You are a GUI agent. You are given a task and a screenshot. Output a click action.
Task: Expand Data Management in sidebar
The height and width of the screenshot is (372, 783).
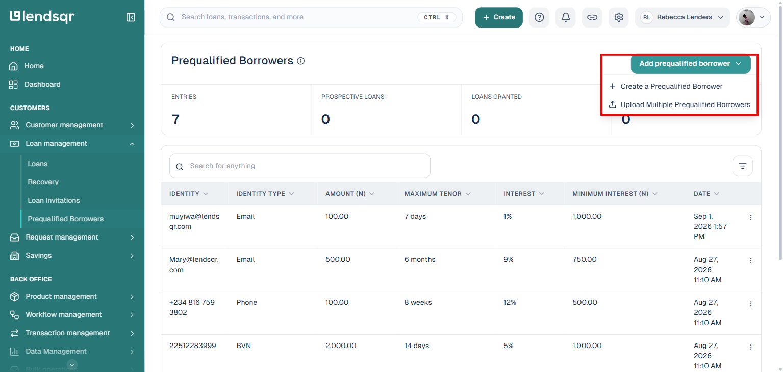[x=72, y=352]
